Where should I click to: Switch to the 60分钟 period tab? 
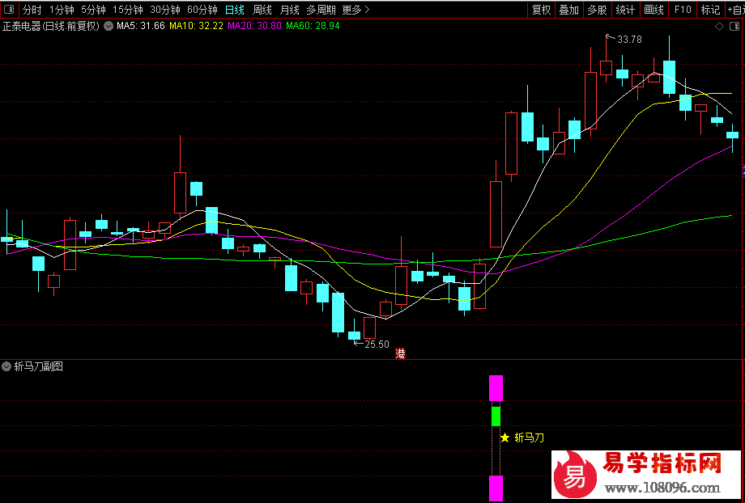[x=202, y=10]
